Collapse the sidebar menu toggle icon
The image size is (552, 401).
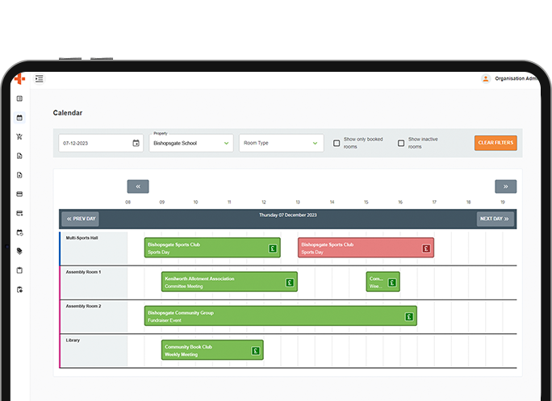coord(40,79)
